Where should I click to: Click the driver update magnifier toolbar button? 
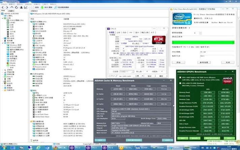coord(62,7)
